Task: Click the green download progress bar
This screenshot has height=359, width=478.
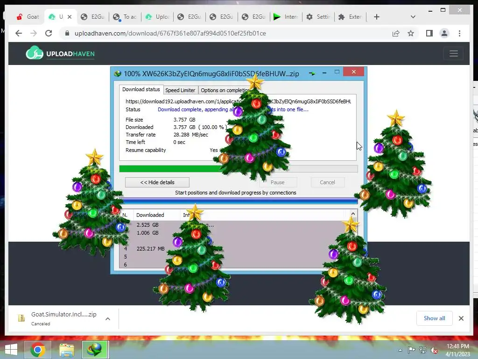Action: pos(239,169)
